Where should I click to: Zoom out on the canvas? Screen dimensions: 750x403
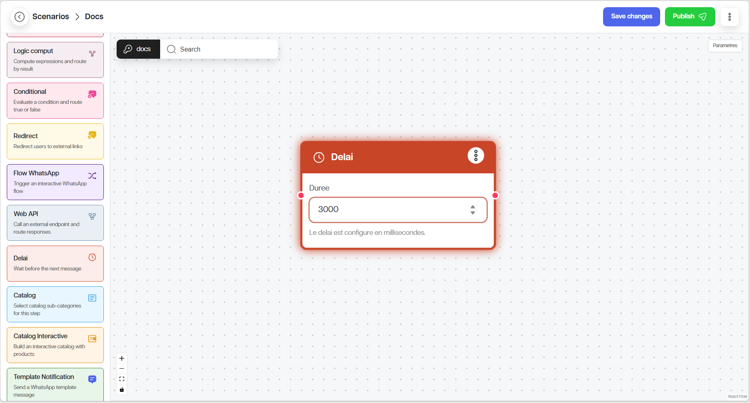[x=122, y=369]
